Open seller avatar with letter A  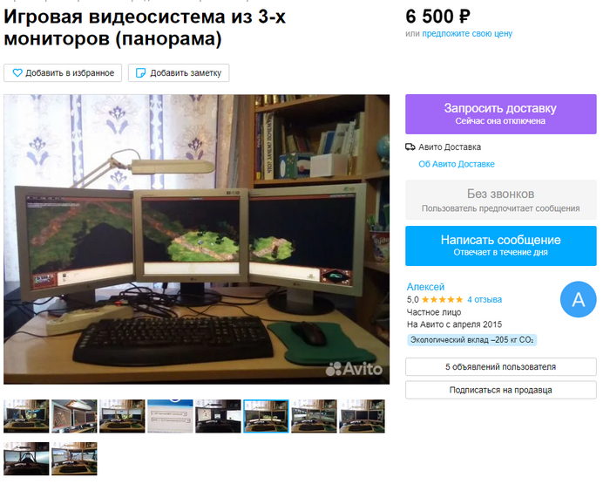pos(578,299)
